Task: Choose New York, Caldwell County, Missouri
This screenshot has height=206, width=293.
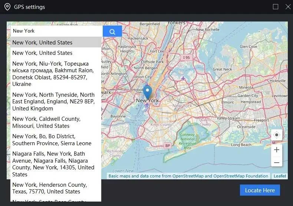Action: 56,122
